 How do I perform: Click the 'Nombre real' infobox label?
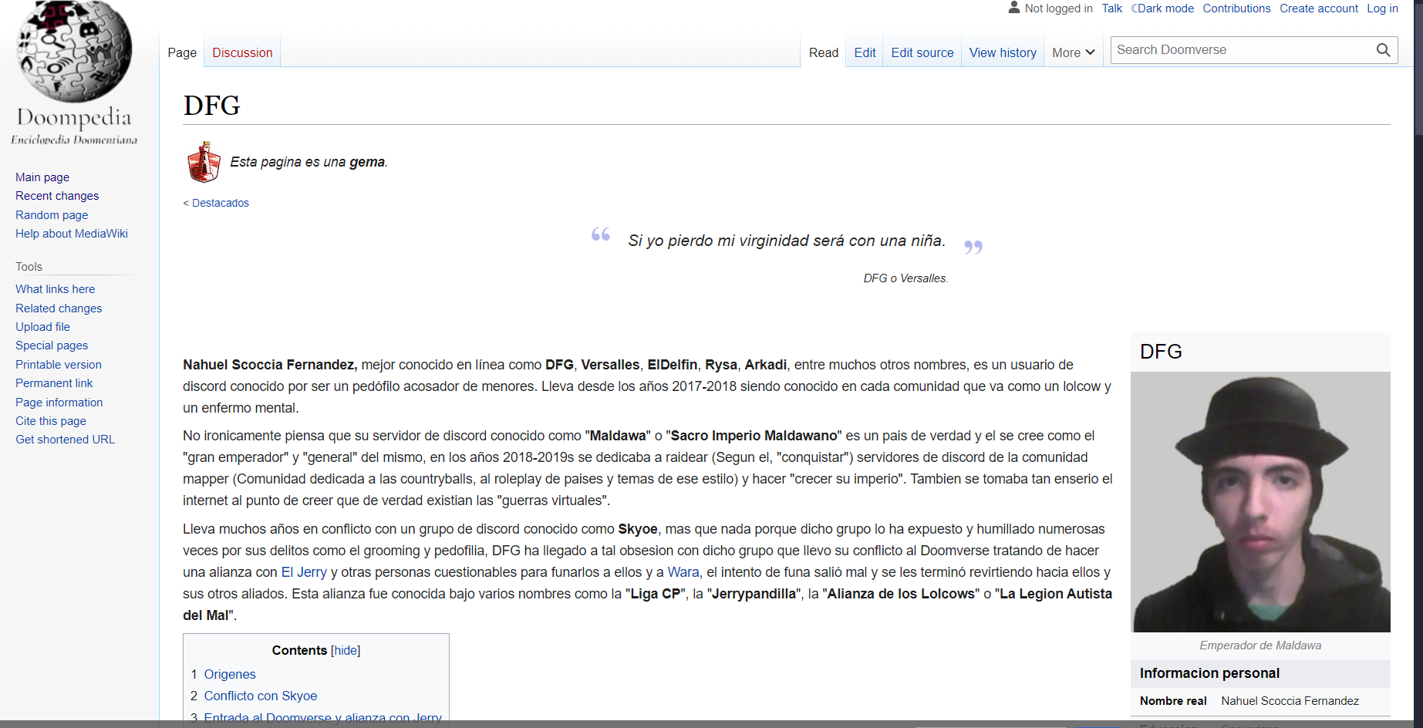tap(1173, 701)
